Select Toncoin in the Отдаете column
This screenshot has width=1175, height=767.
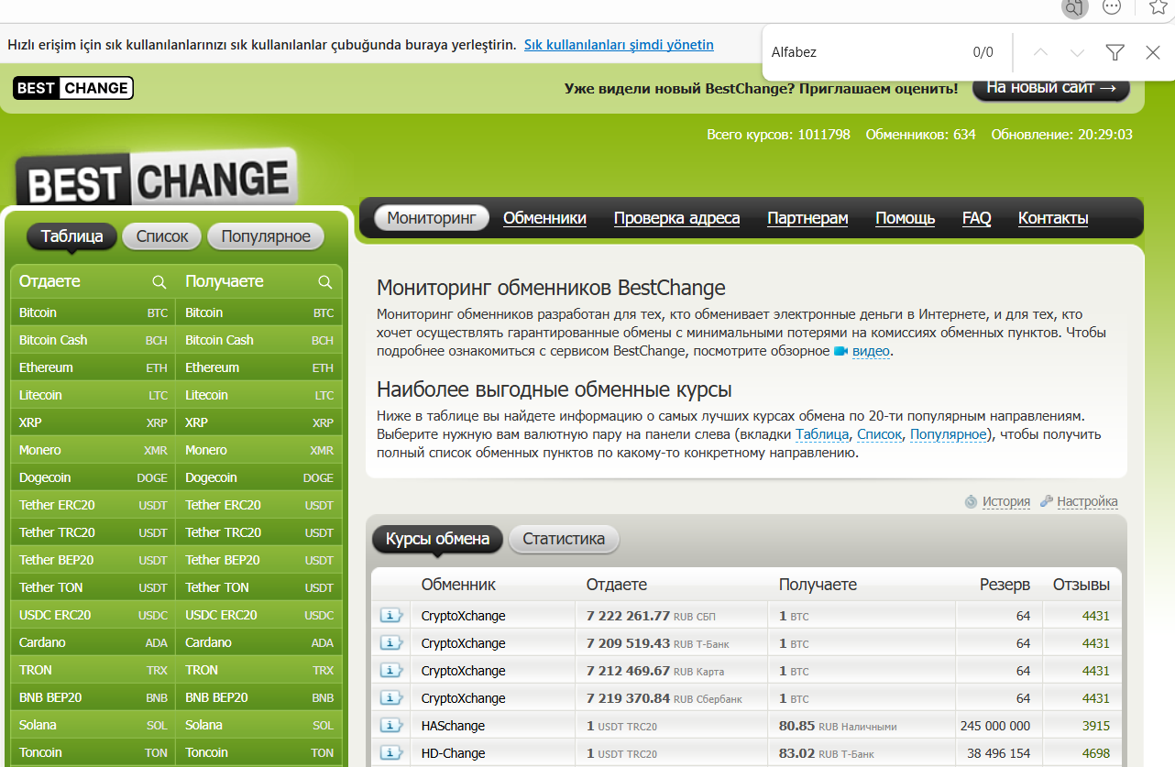(93, 752)
